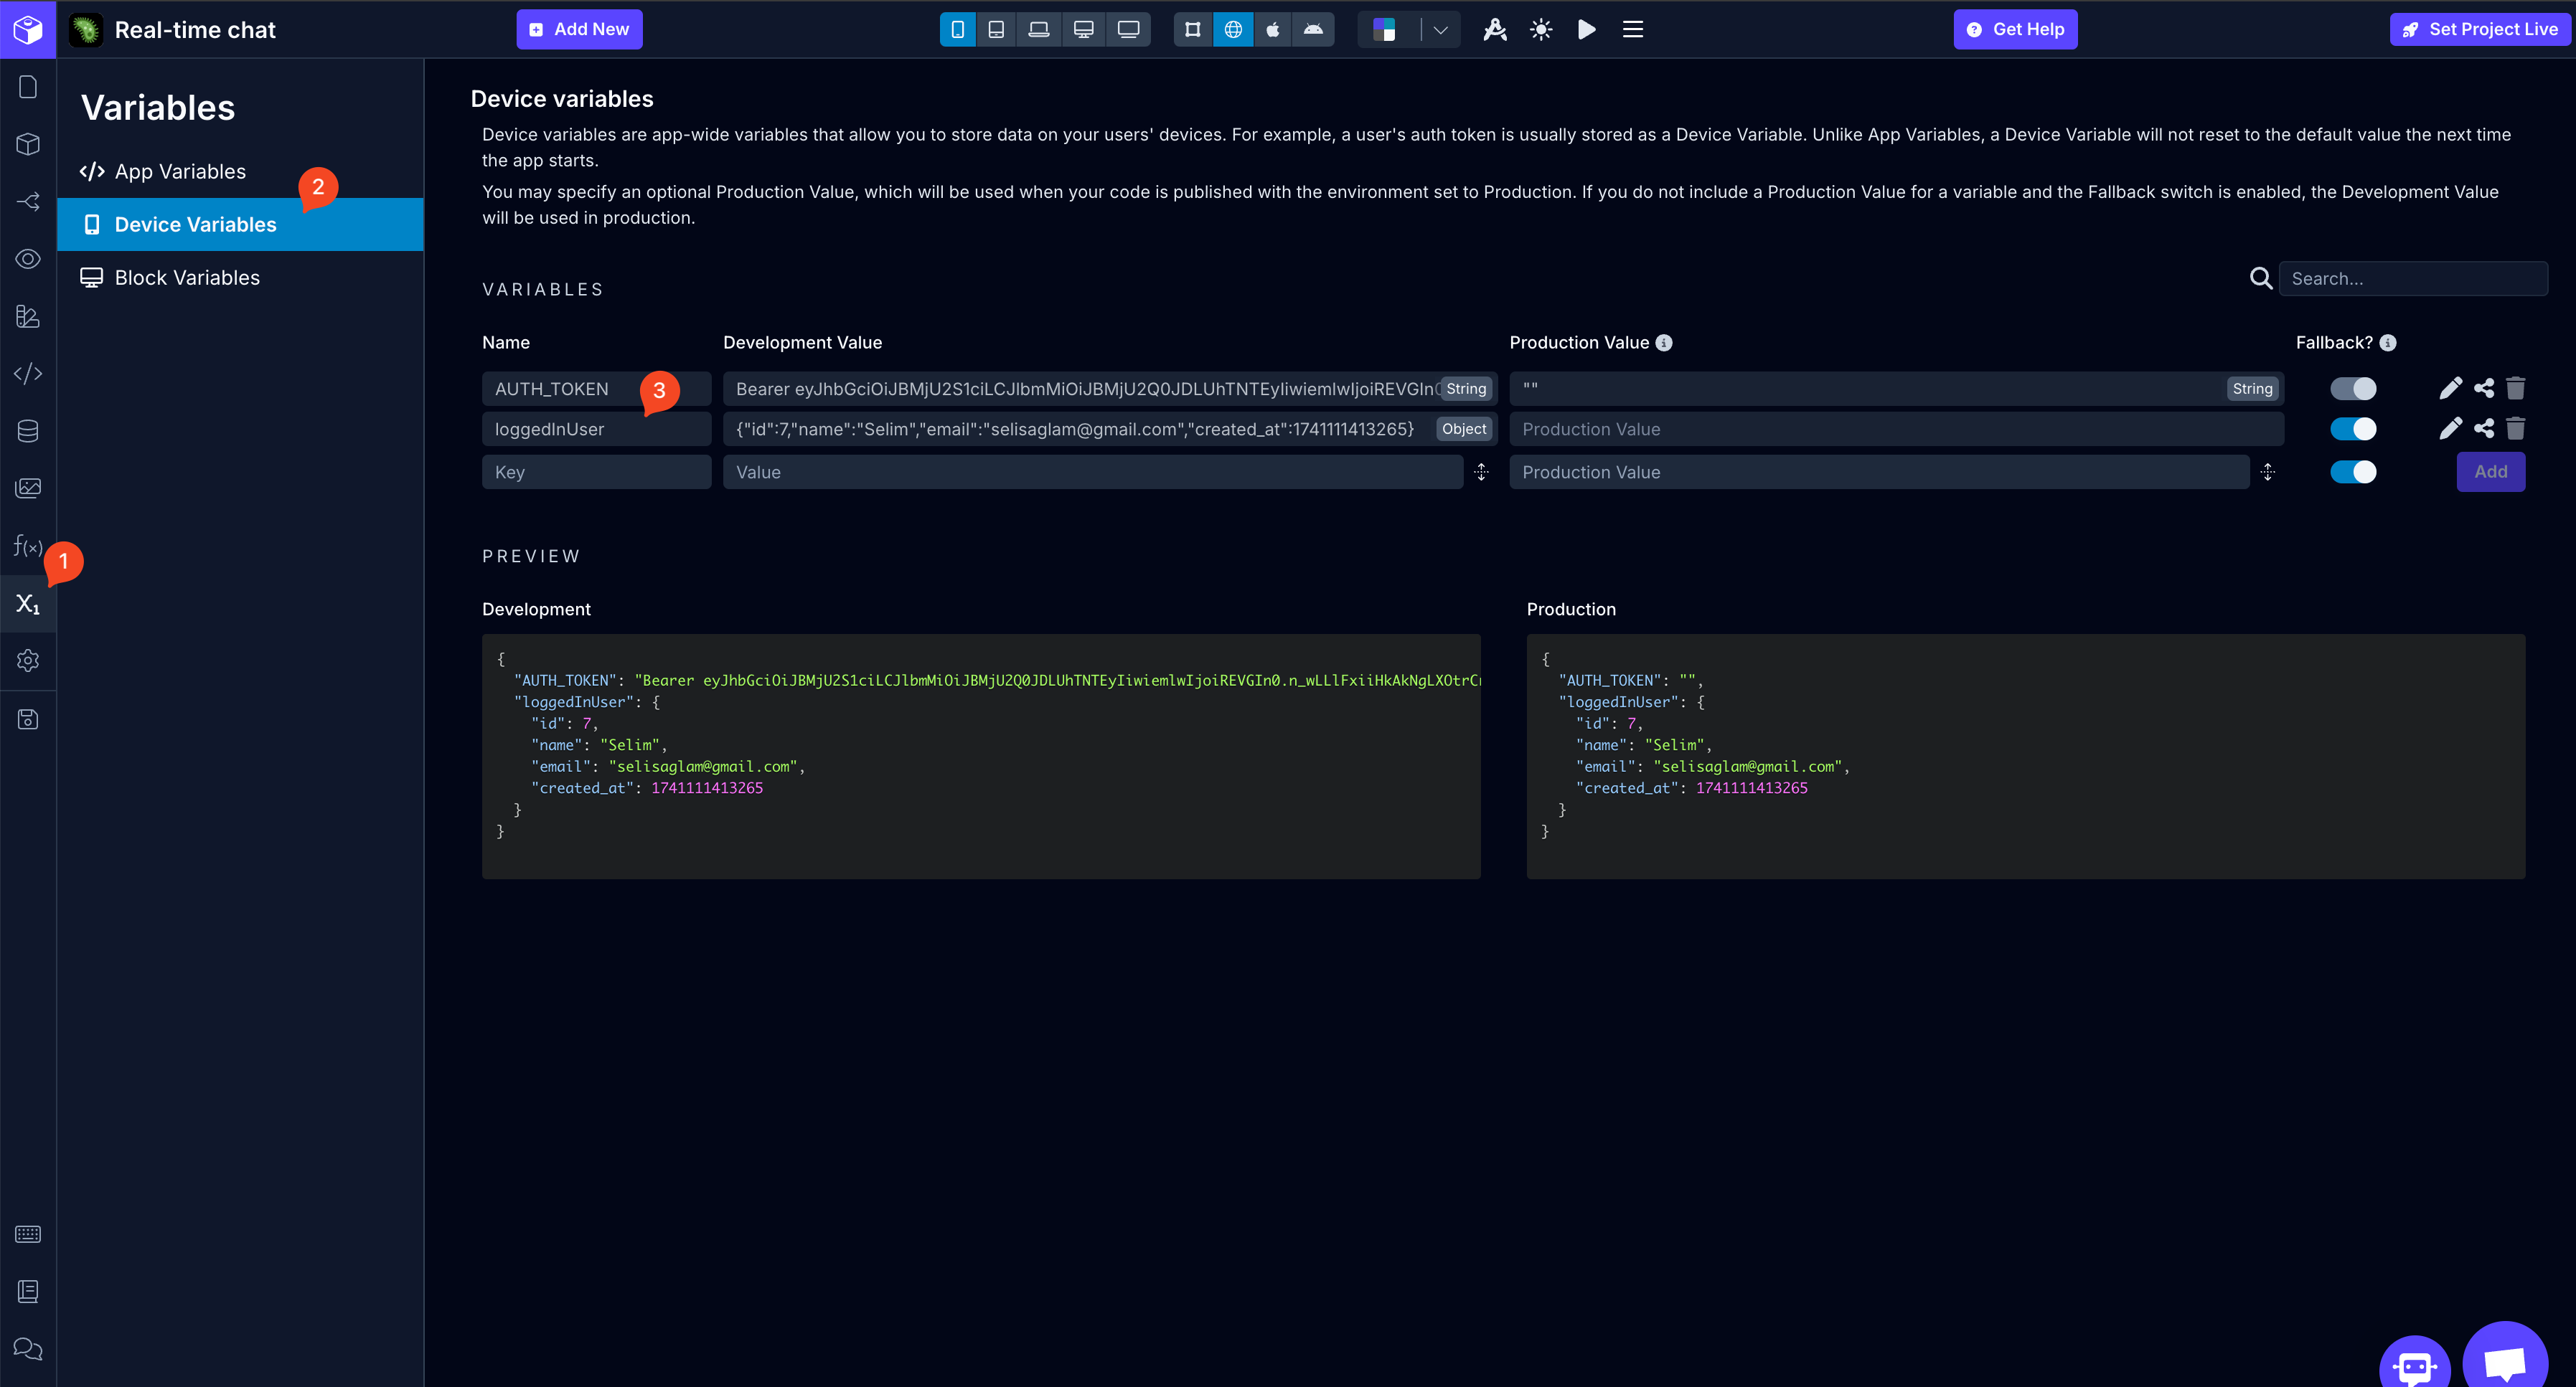
Task: Open the Pages icon in left sidebar
Action: click(x=28, y=87)
